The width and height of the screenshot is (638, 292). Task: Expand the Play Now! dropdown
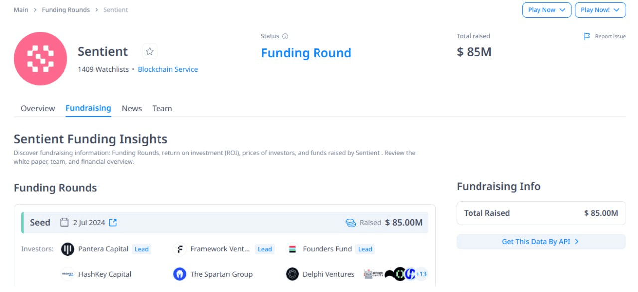(x=600, y=10)
